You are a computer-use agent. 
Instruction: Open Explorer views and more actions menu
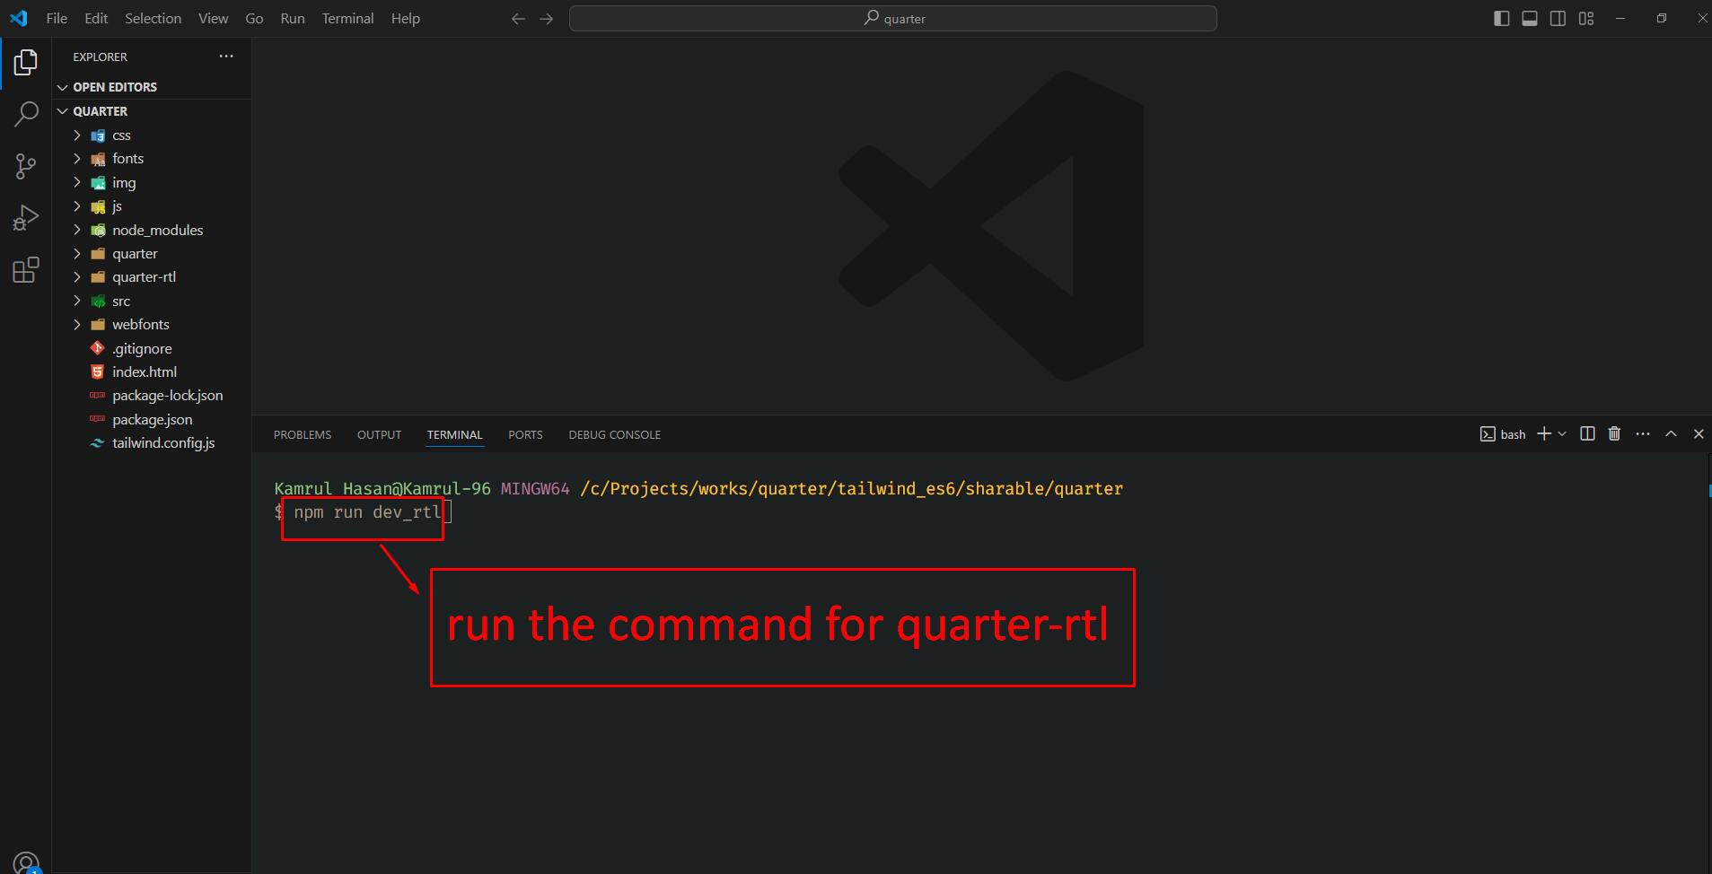coord(226,57)
